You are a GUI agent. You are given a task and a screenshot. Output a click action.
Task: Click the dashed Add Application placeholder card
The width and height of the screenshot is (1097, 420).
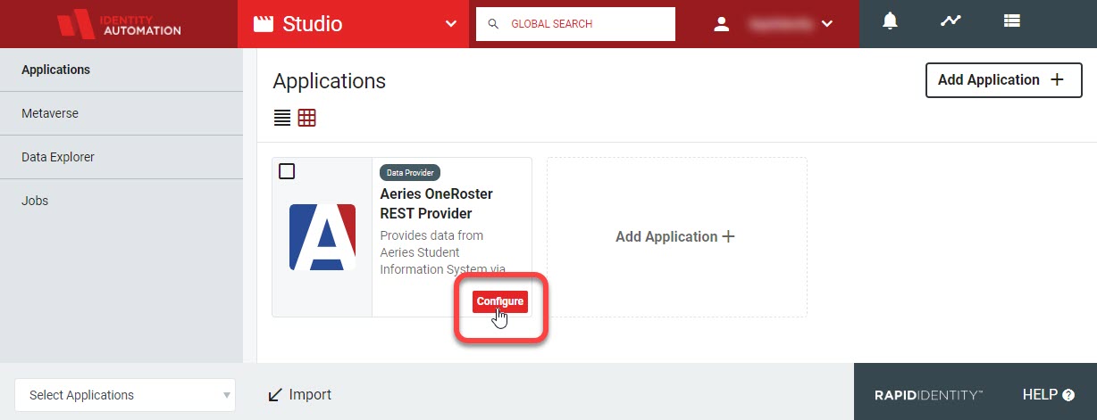676,237
